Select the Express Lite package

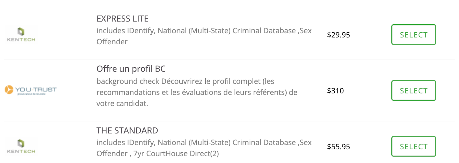pos(414,35)
